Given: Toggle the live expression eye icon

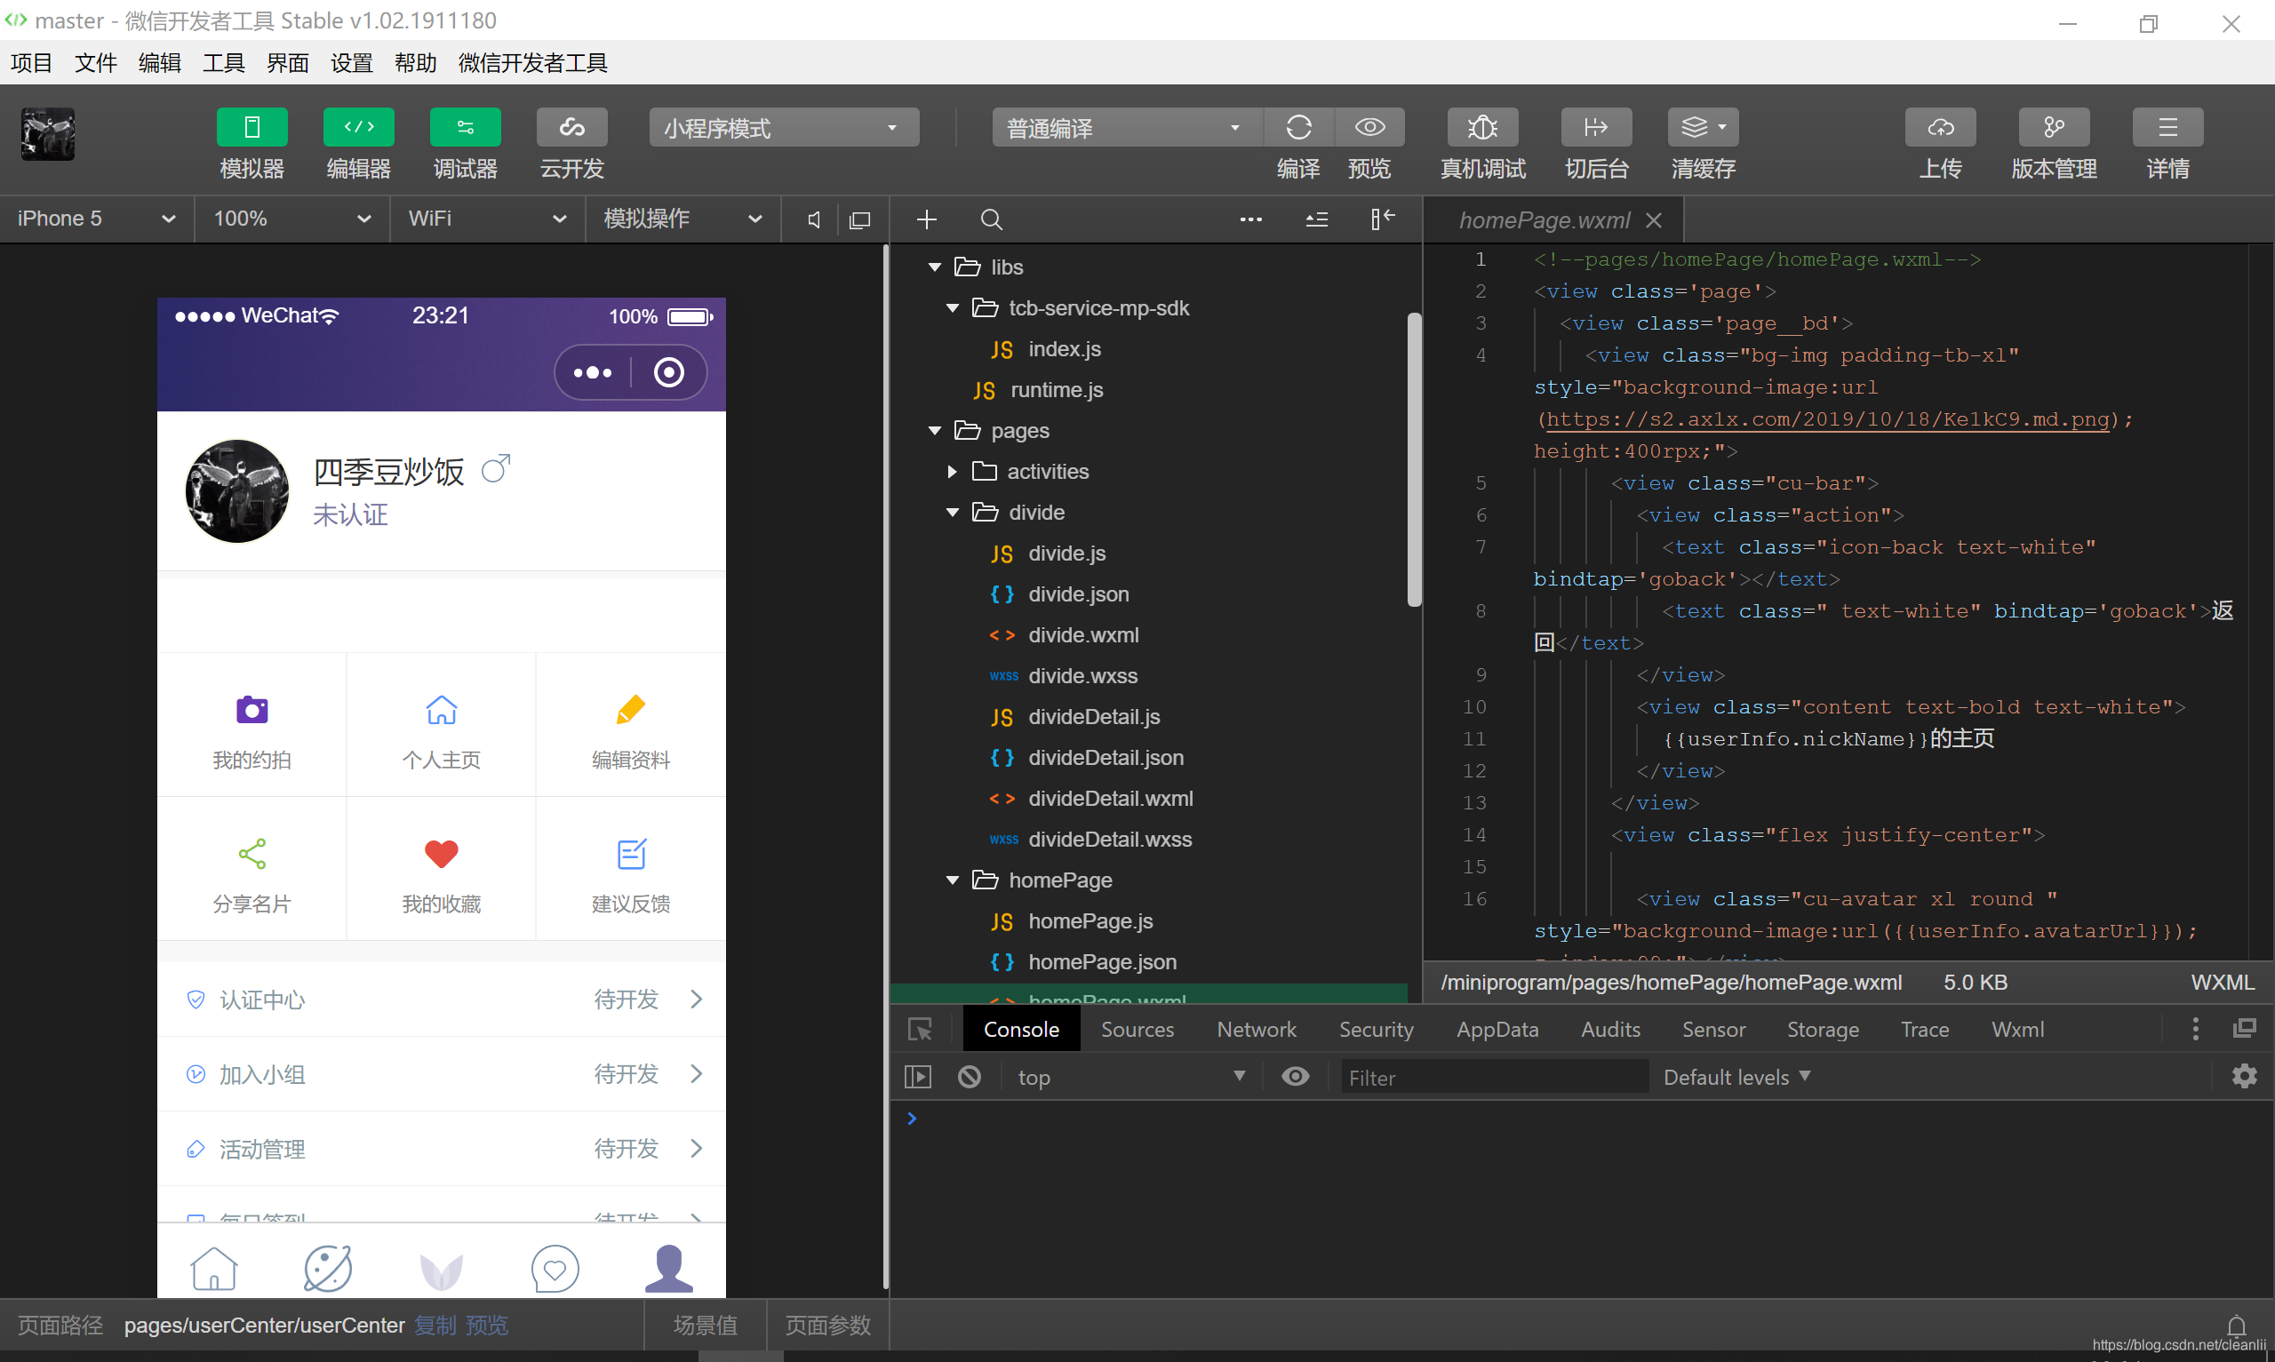Looking at the screenshot, I should pyautogui.click(x=1295, y=1077).
